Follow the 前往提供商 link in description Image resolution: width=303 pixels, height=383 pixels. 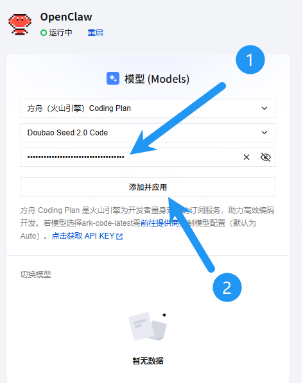coord(160,223)
